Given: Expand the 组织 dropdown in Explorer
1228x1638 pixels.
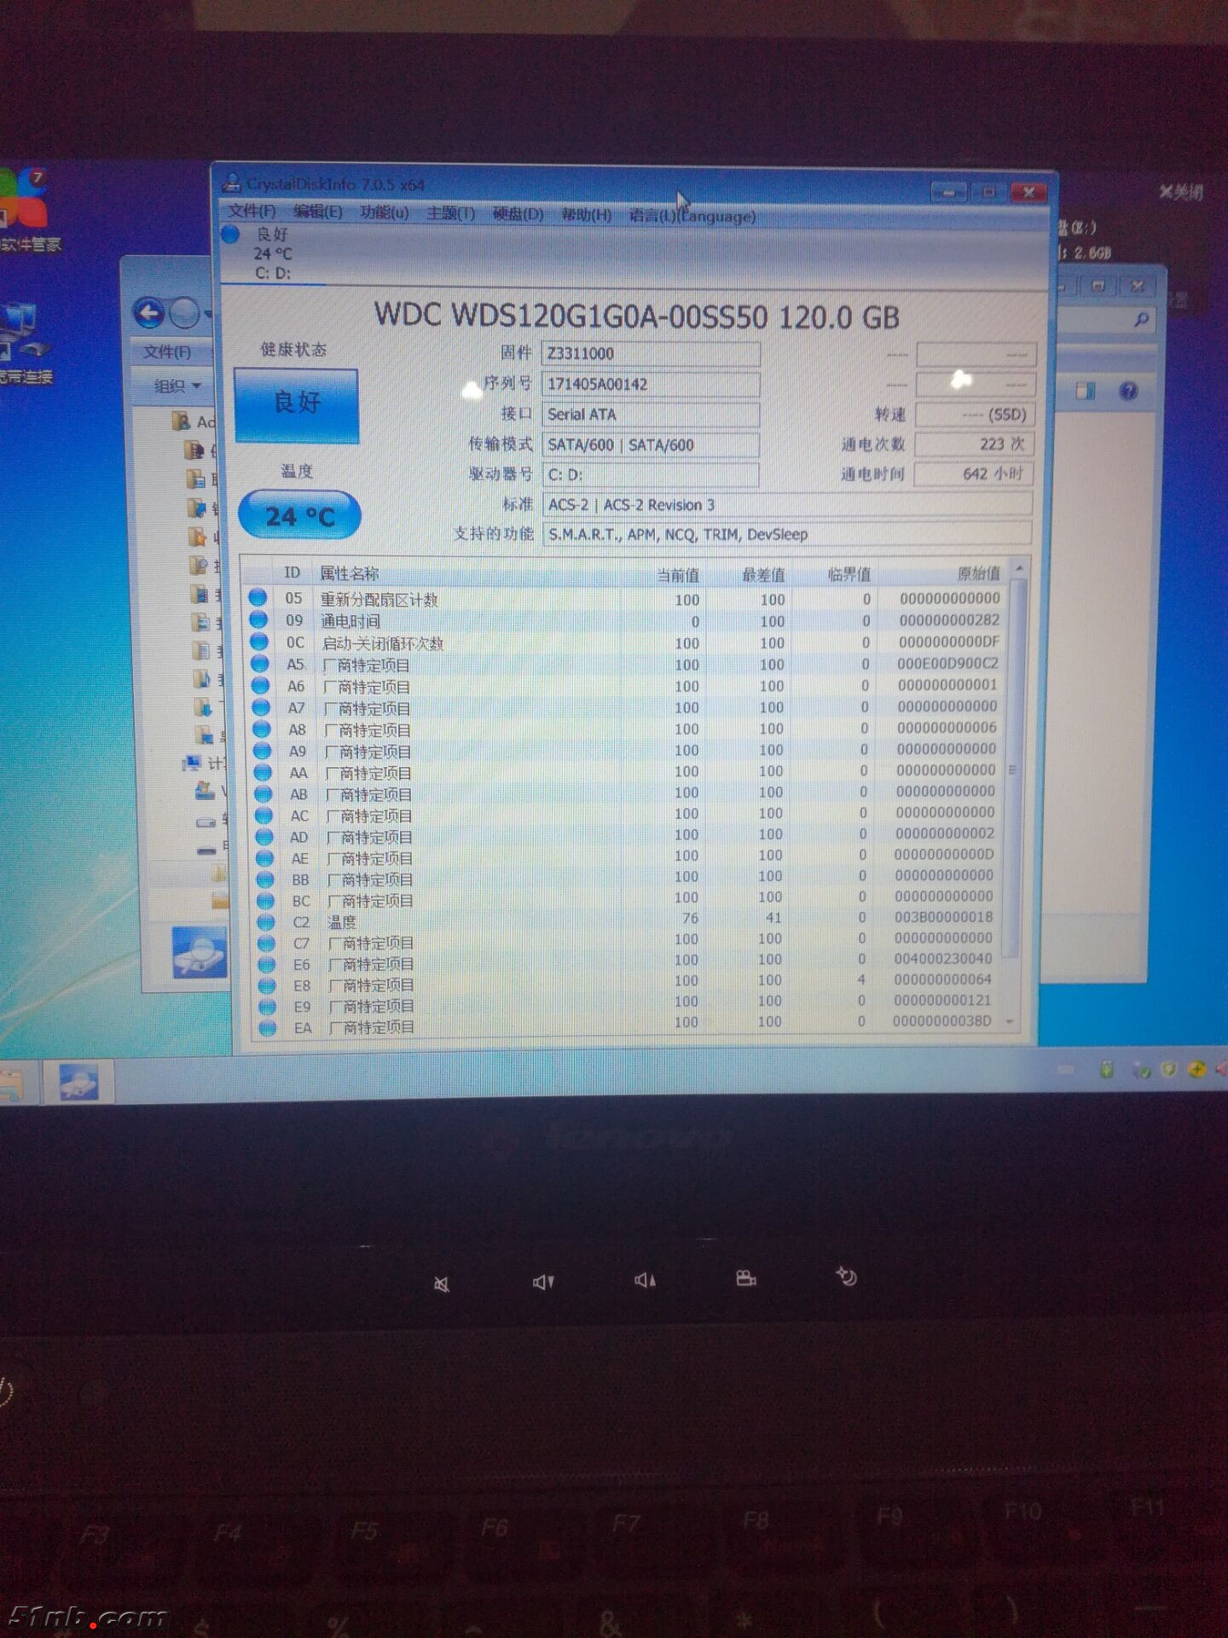Looking at the screenshot, I should pos(177,386).
